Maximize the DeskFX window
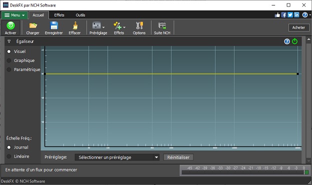 tap(288, 5)
